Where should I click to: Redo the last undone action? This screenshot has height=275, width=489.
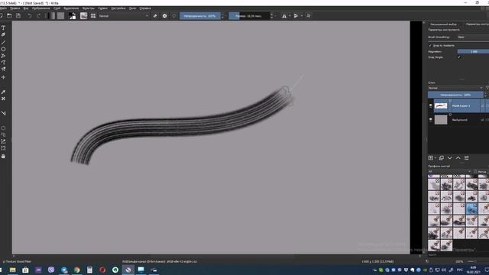(38, 15)
